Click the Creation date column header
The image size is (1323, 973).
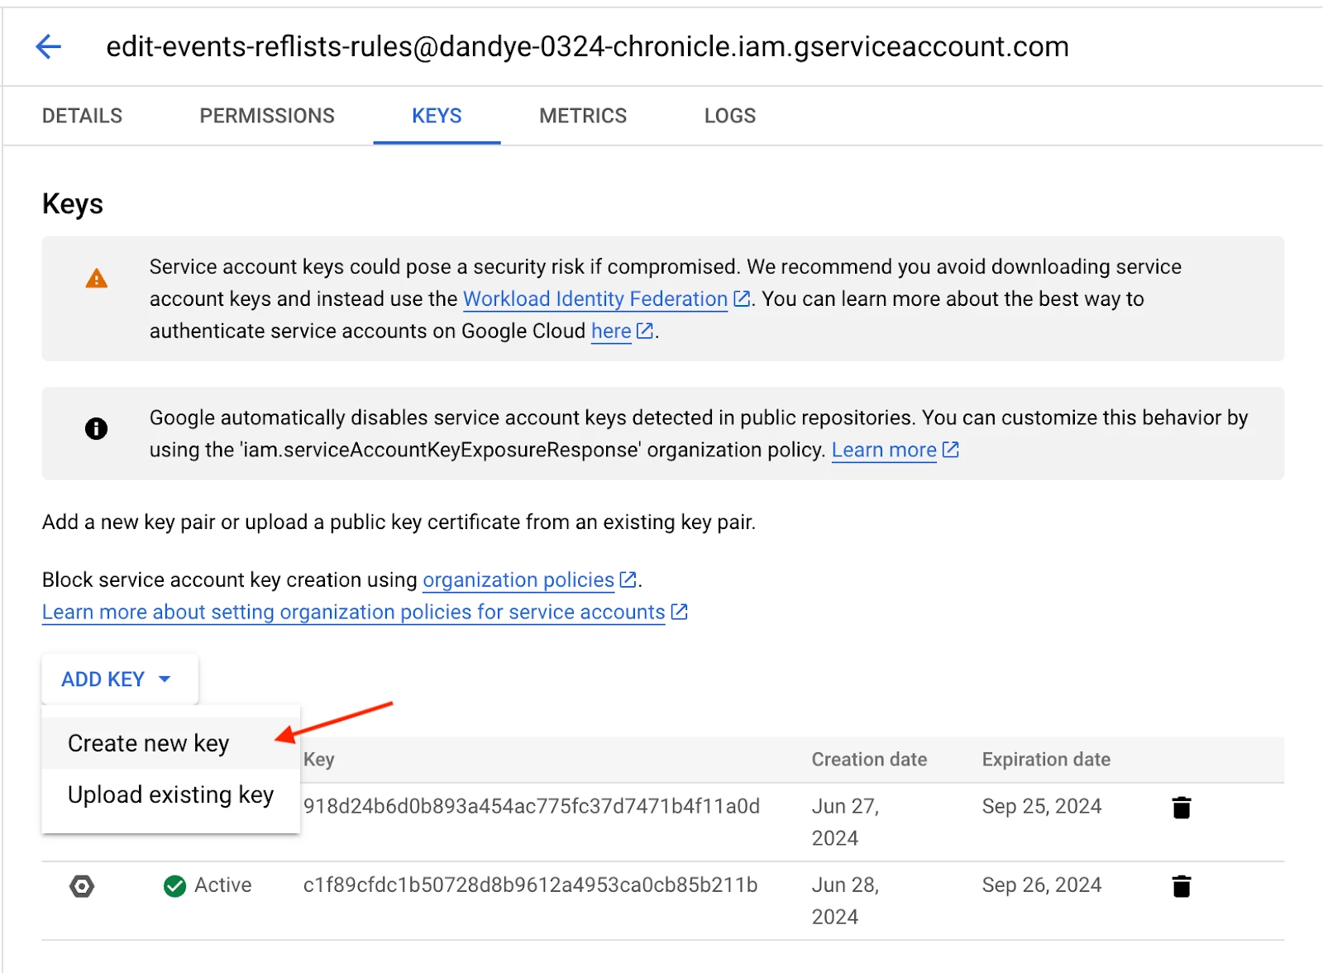coord(869,760)
